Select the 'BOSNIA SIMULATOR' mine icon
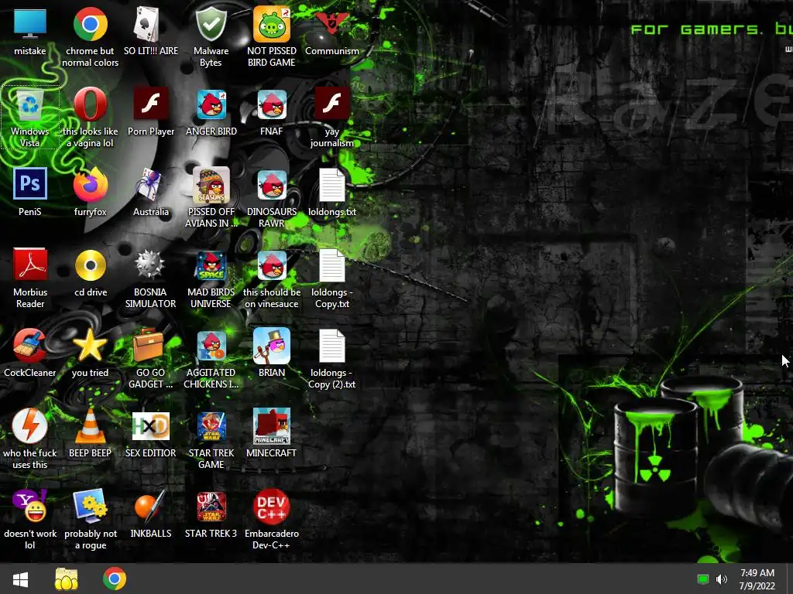This screenshot has height=594, width=793. (x=150, y=265)
